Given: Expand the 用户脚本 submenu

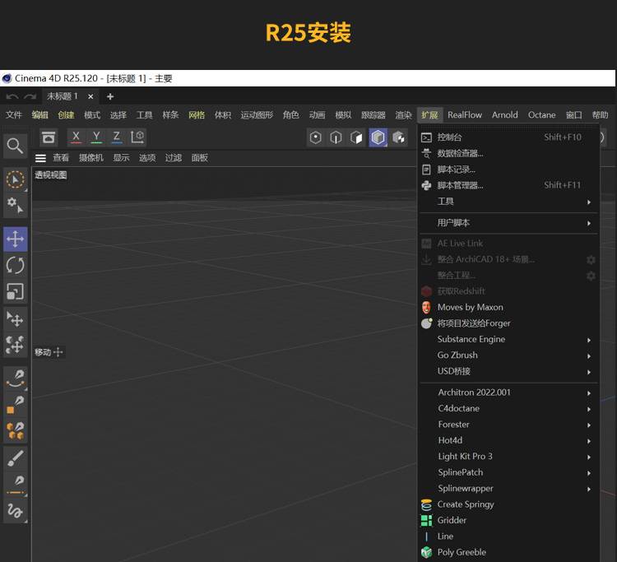Looking at the screenshot, I should click(x=508, y=223).
